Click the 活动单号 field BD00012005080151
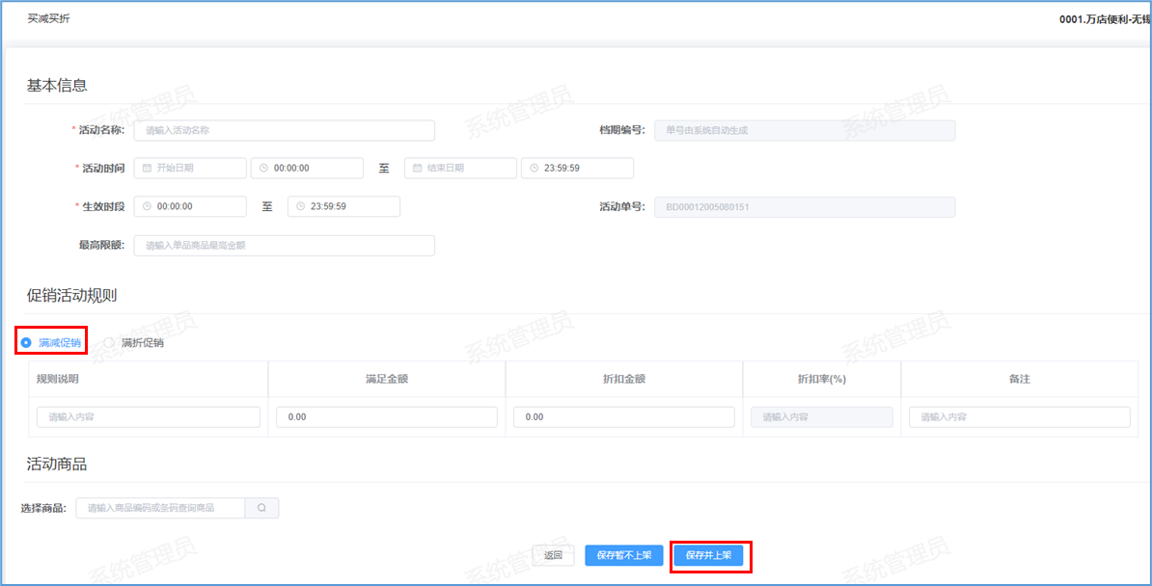The height and width of the screenshot is (586, 1152). [x=805, y=207]
